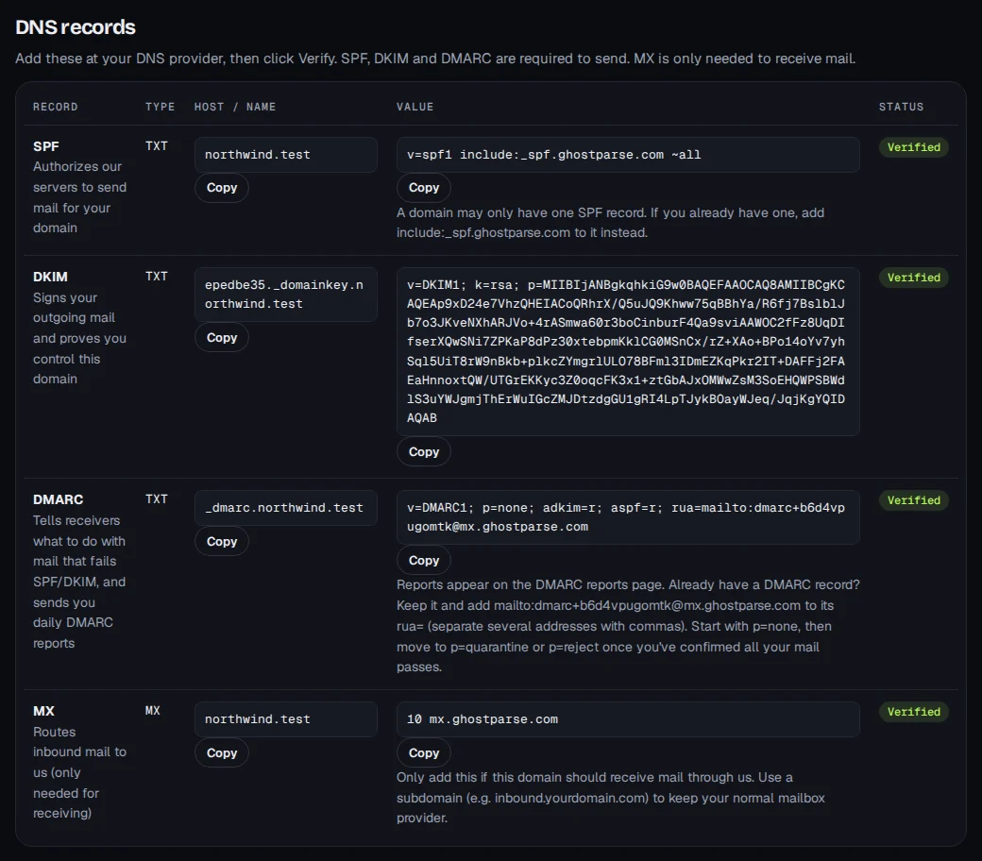Screen dimensions: 982x861
Task: Select the MX host field northwind.test
Action: coord(286,719)
